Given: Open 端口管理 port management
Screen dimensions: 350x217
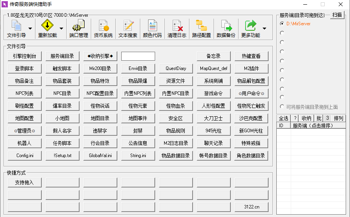Looking at the screenshot, I should pos(79,28).
